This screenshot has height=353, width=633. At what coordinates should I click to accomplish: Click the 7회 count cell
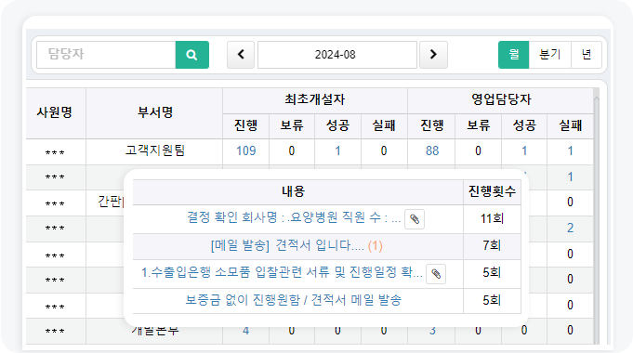coord(492,245)
